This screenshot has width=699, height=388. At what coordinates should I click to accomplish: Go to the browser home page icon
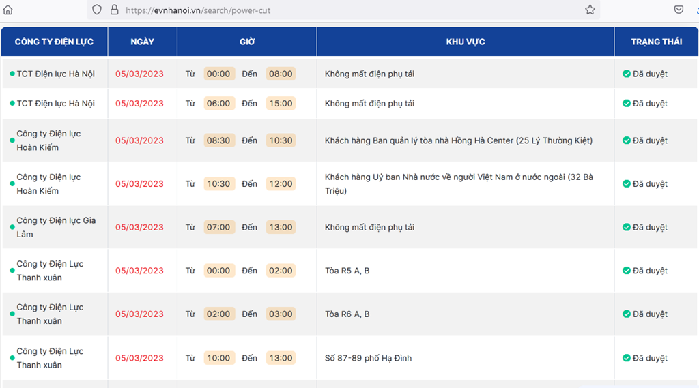point(8,10)
